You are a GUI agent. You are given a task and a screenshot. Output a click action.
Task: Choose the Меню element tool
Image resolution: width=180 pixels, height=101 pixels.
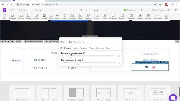tap(65, 16)
